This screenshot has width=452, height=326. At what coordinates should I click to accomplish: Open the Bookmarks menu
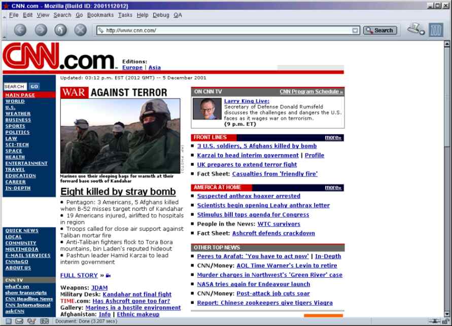100,15
